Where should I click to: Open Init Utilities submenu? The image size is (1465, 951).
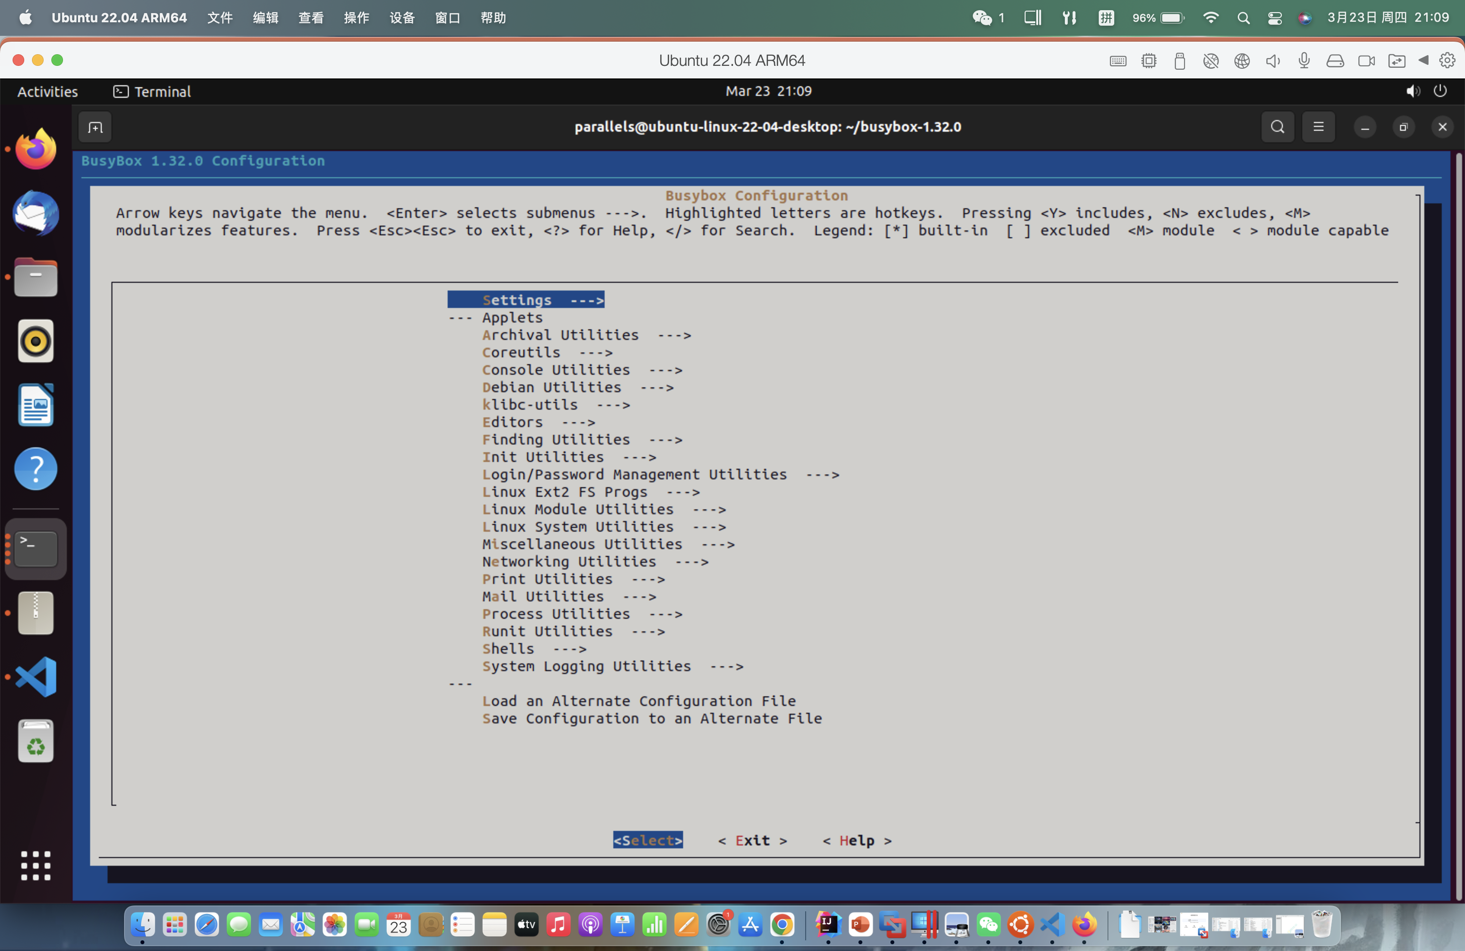pyautogui.click(x=569, y=457)
